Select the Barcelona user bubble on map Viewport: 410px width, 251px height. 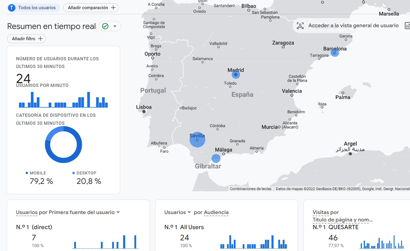335,53
